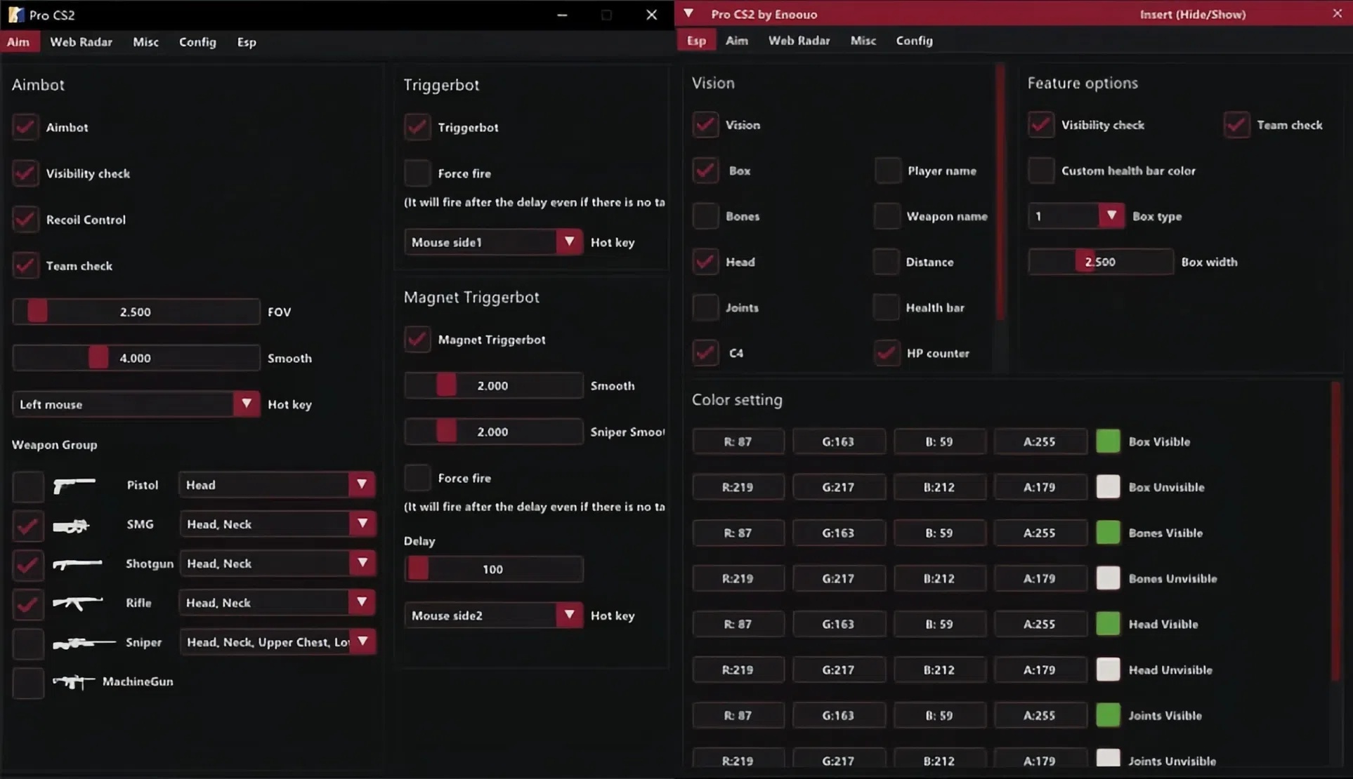Toggle Magnet Triggerbot checkbox

click(417, 340)
